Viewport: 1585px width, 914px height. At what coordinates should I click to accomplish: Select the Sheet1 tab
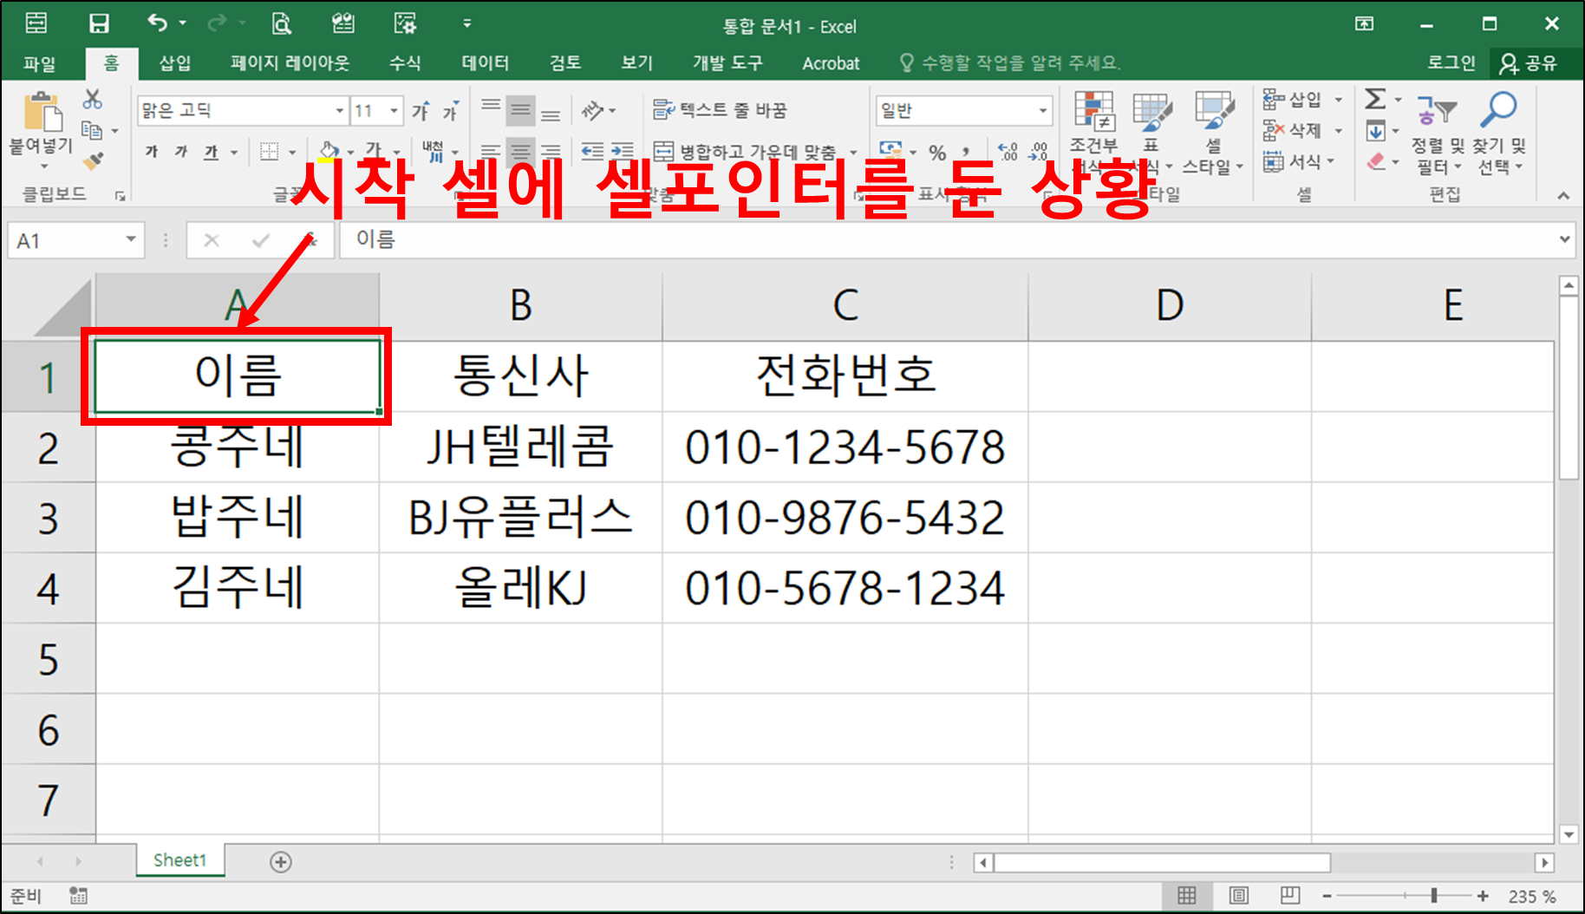179,860
